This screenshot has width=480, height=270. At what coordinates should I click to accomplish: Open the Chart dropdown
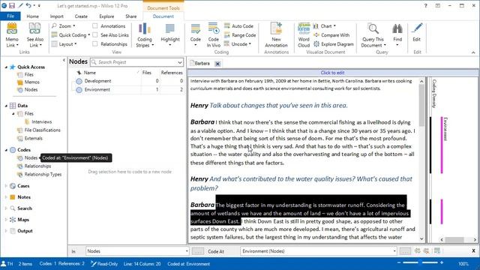tap(325, 26)
